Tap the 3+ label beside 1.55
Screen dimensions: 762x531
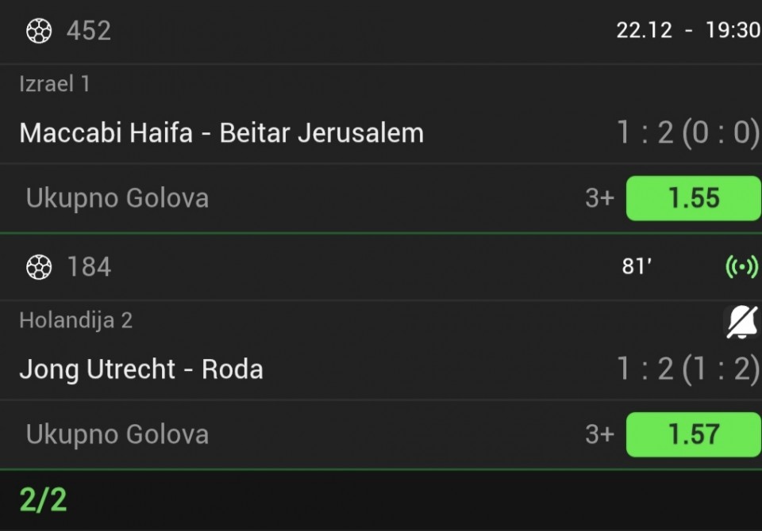pos(599,198)
